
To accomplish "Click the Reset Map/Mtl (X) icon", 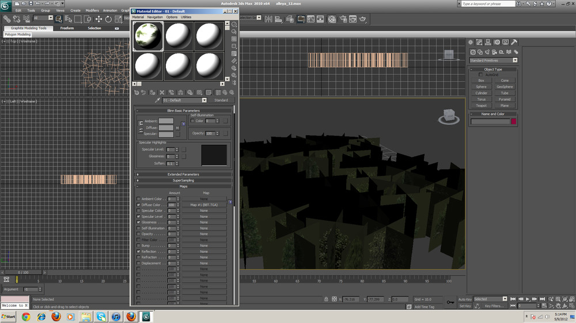I will point(162,92).
